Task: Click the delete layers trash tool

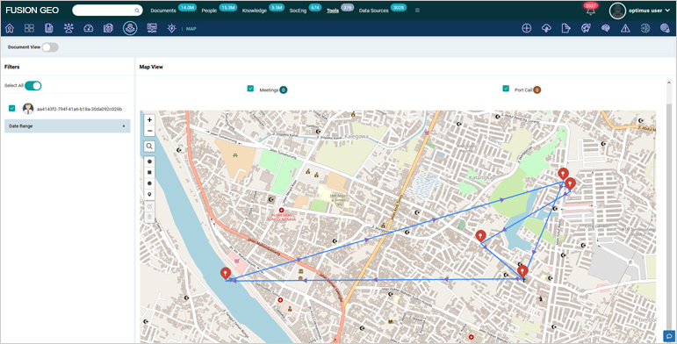Action: (x=149, y=217)
